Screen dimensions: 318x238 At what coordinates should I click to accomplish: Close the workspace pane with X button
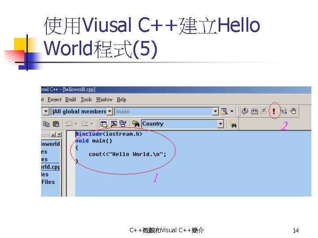point(59,134)
